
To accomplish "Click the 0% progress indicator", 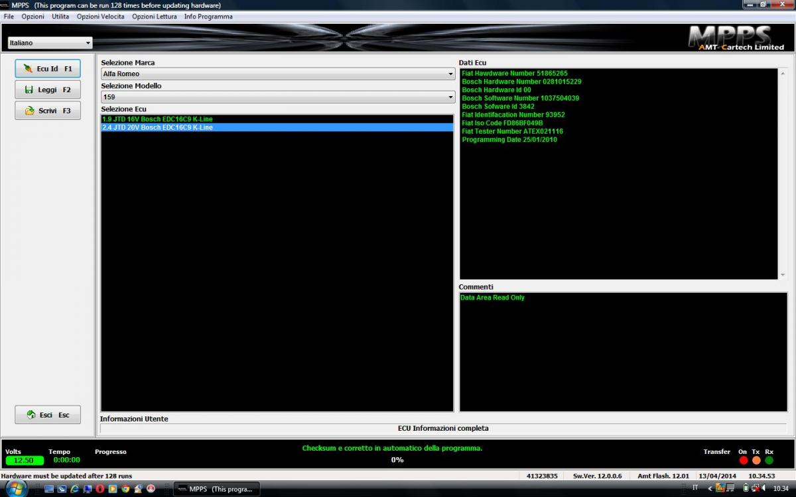I will coord(397,460).
